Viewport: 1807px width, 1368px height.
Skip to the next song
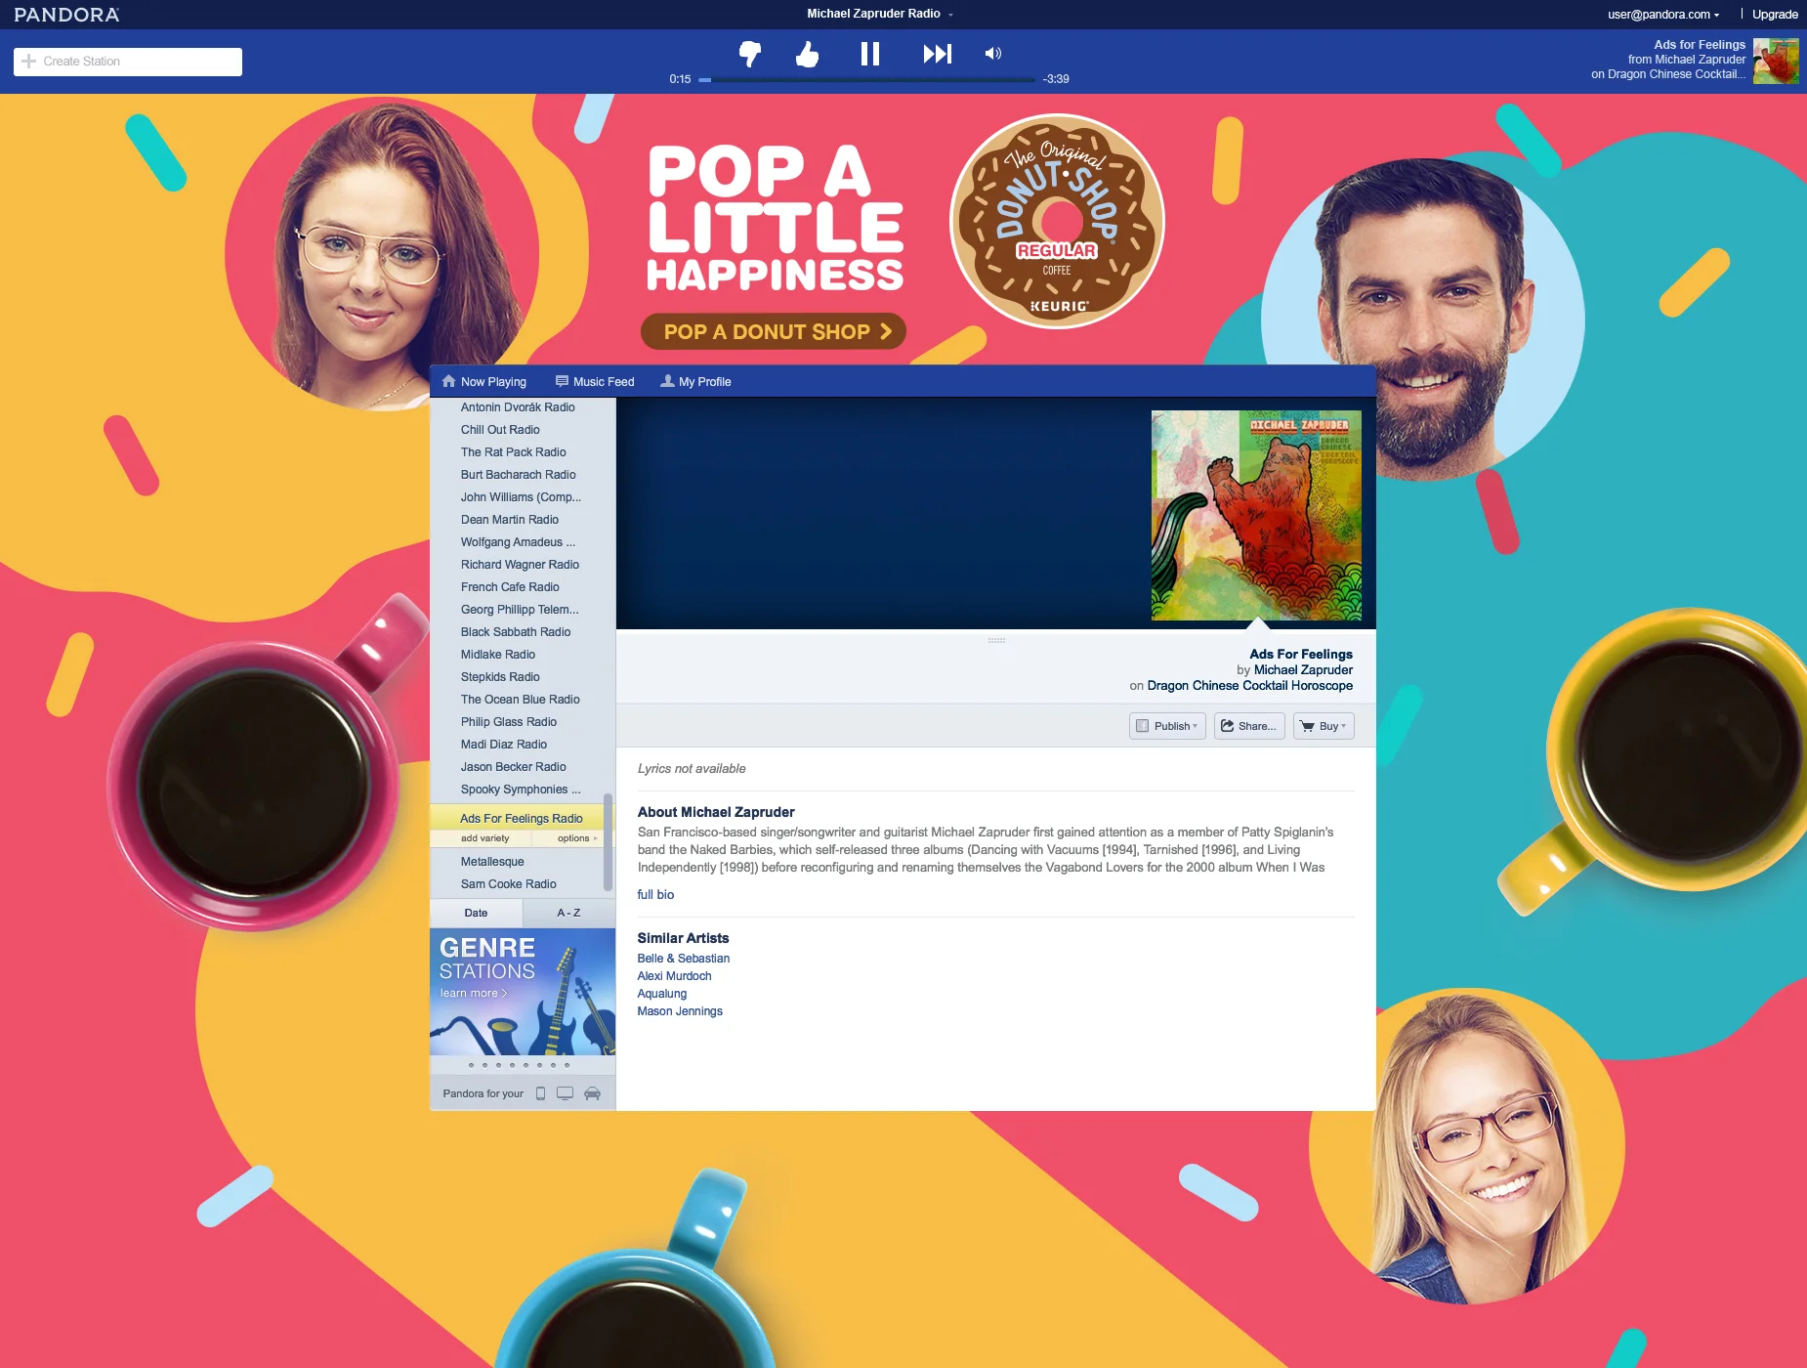click(x=937, y=54)
